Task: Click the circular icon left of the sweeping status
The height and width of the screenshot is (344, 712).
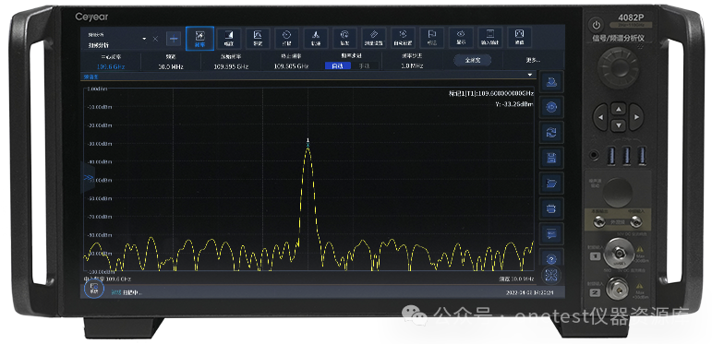Action: pyautogui.click(x=94, y=289)
